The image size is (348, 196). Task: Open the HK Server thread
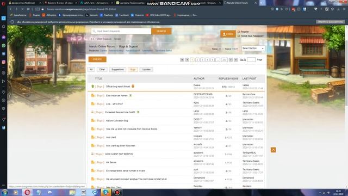(x=111, y=162)
